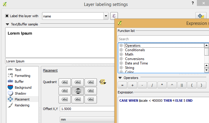The width and height of the screenshot is (209, 123).
Task: Switch to the Formatting section
Action: (x=22, y=76)
